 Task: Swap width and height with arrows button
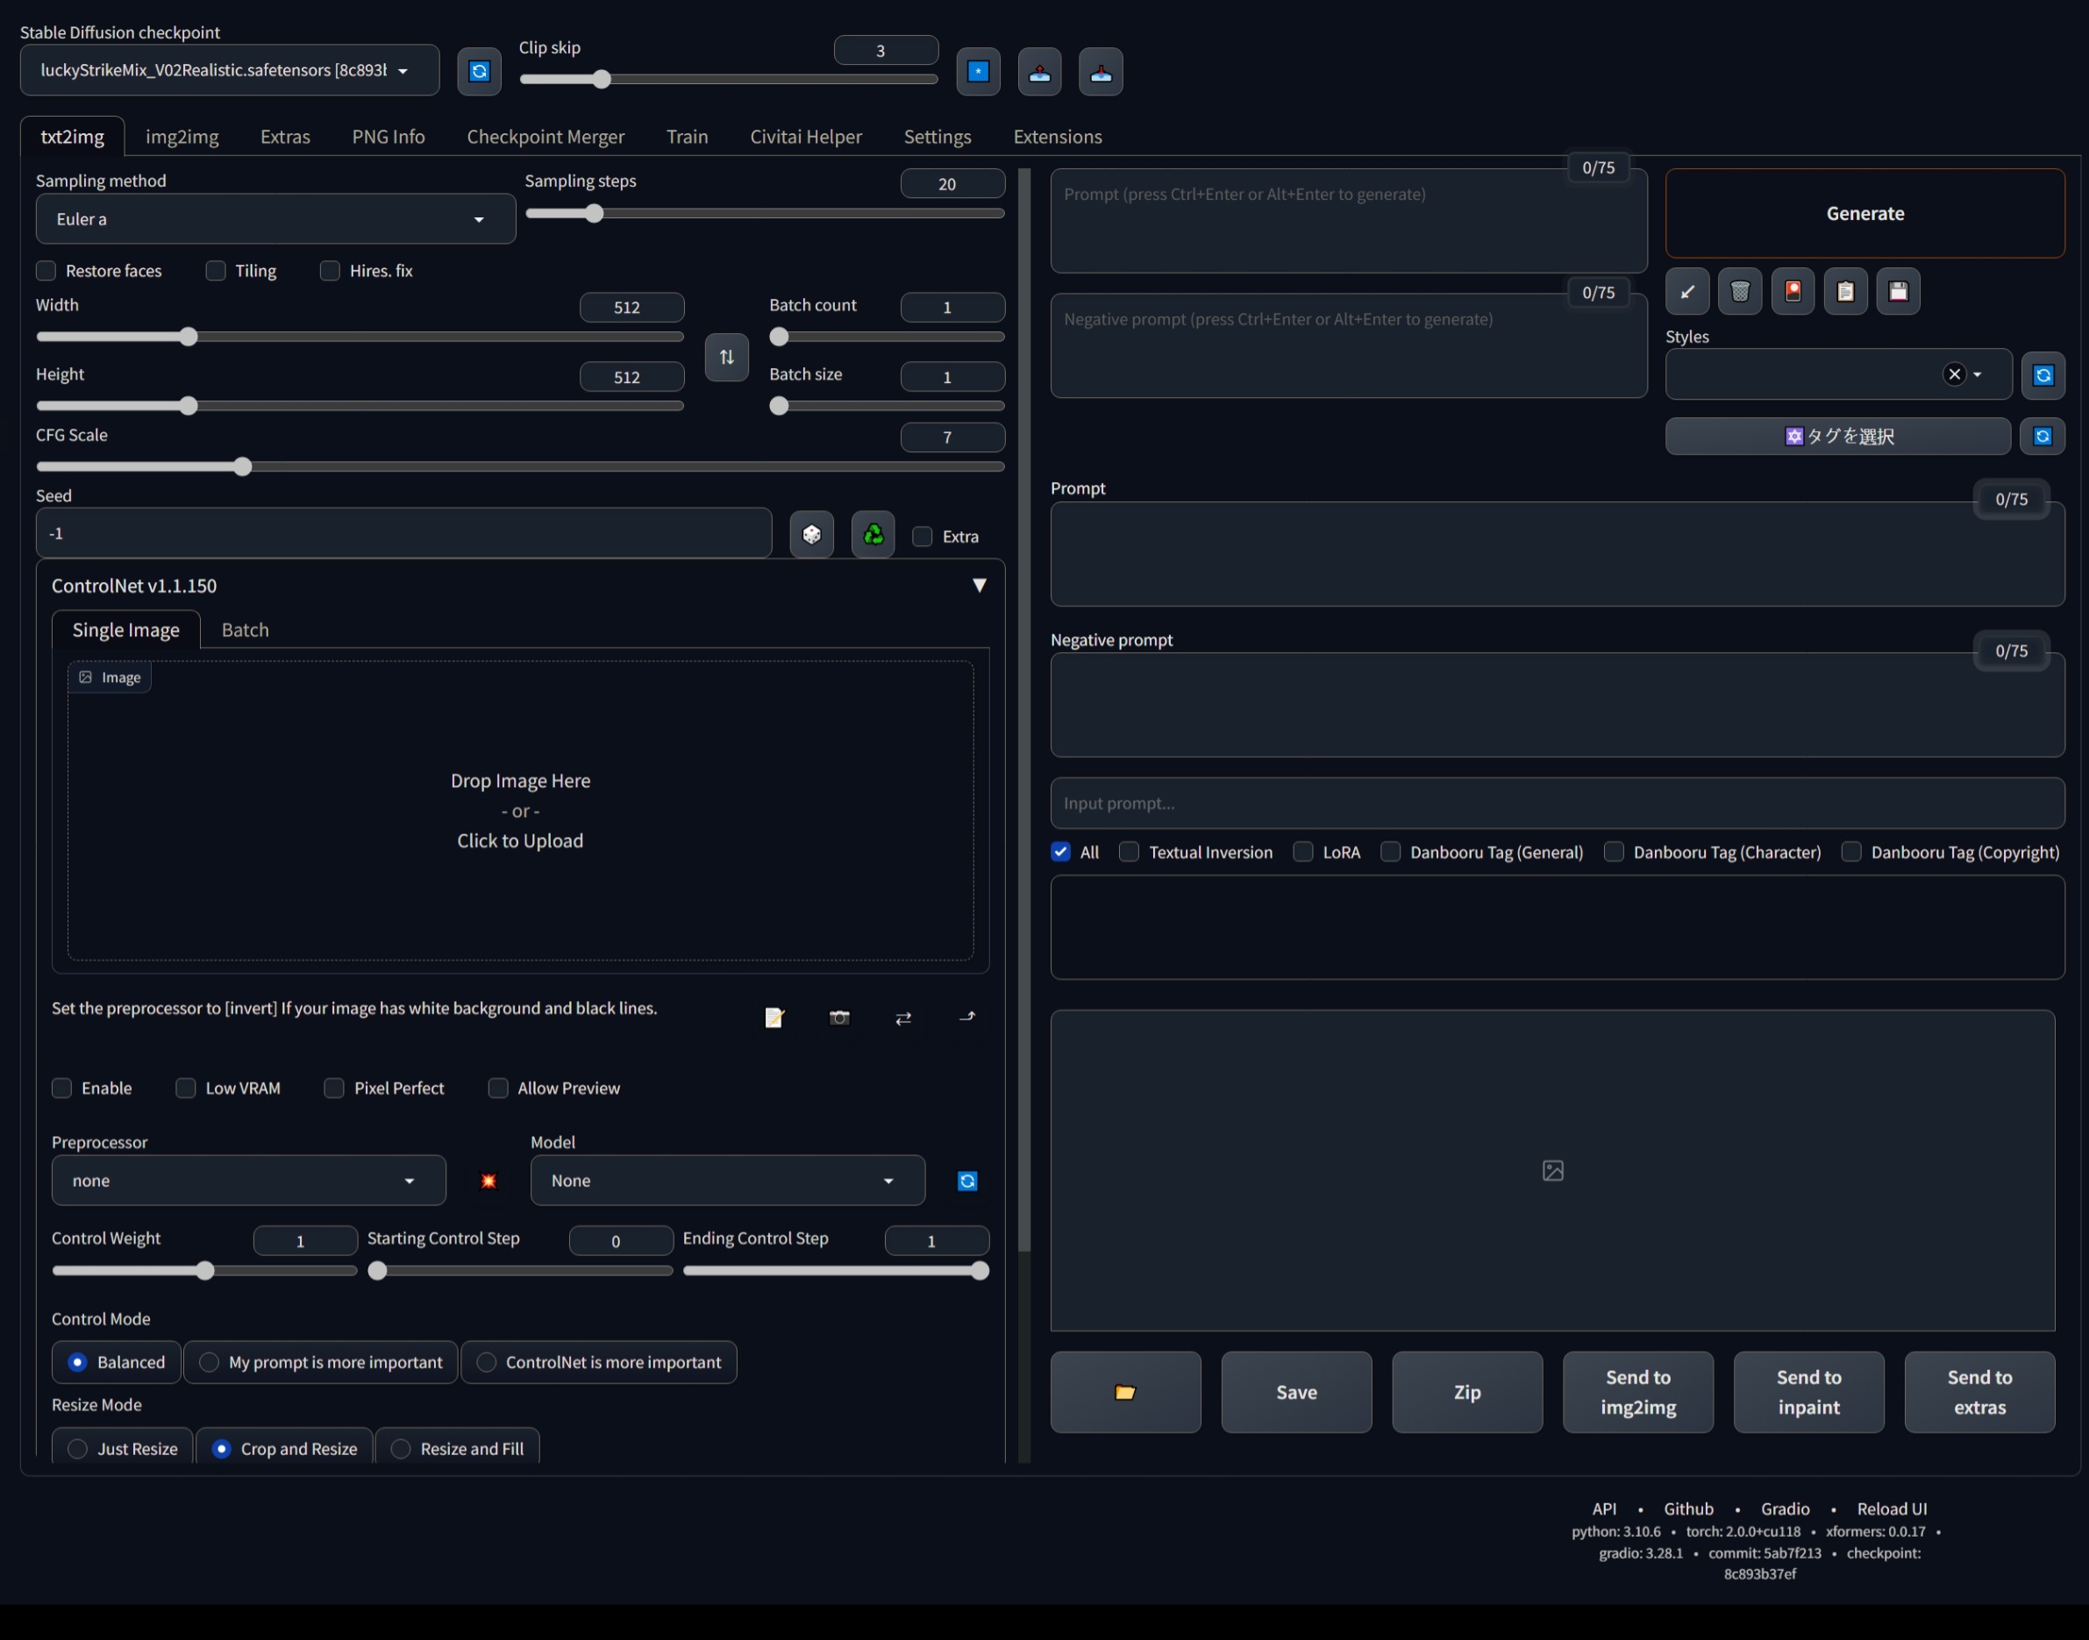click(727, 358)
